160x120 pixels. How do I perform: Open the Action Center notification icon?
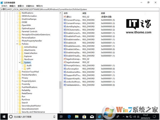pyautogui.click(x=154, y=116)
